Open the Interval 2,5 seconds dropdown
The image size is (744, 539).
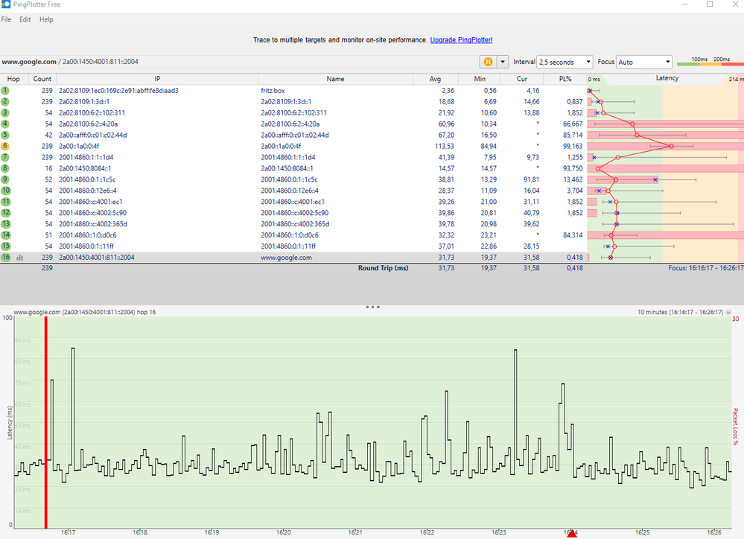(x=565, y=62)
